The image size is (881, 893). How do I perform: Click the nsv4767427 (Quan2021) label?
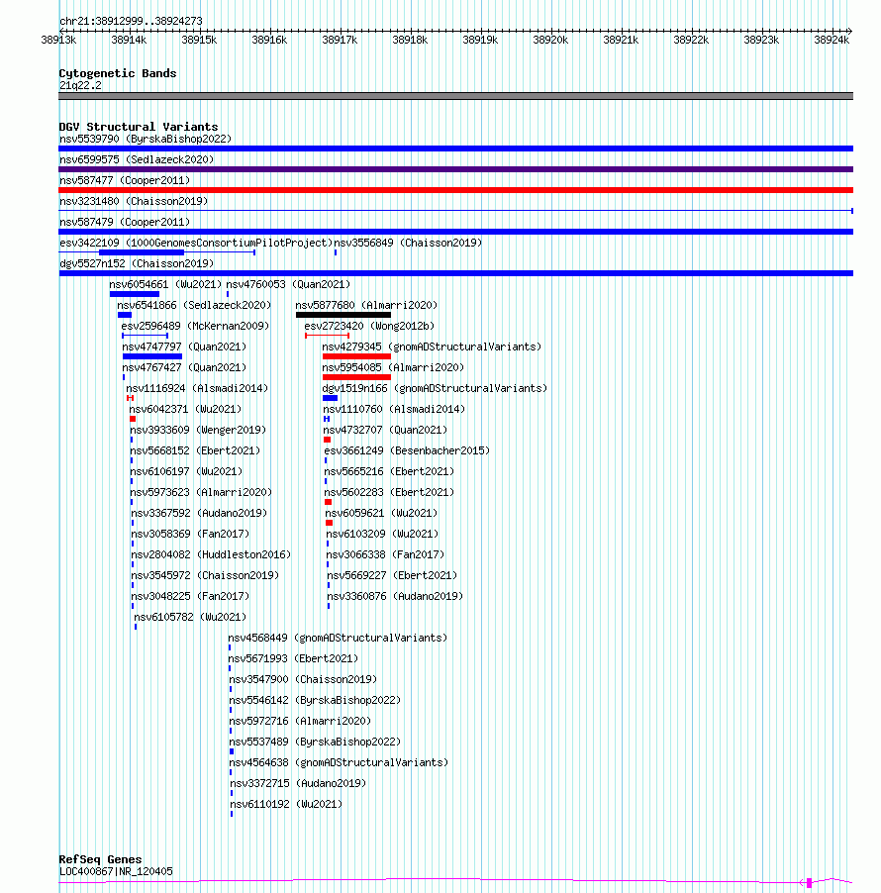coord(183,367)
